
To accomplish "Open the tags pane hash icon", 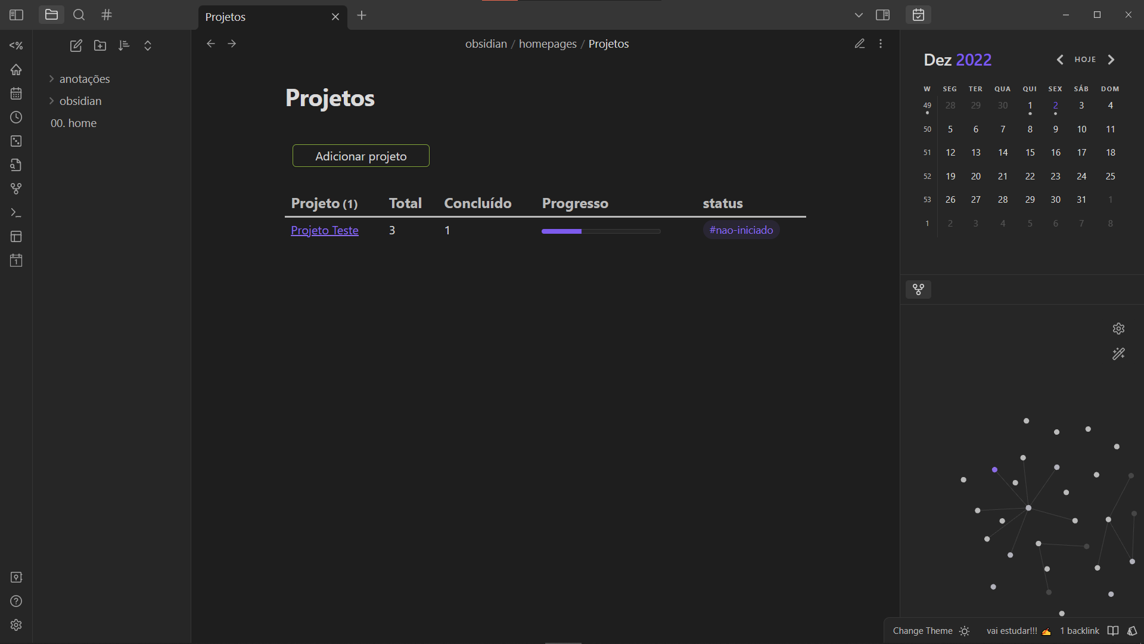I will click(107, 15).
